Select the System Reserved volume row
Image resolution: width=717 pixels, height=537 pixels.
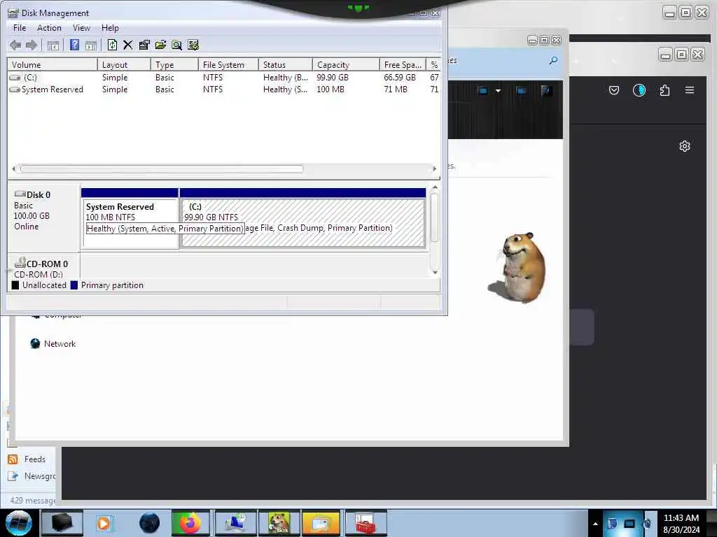pos(224,89)
